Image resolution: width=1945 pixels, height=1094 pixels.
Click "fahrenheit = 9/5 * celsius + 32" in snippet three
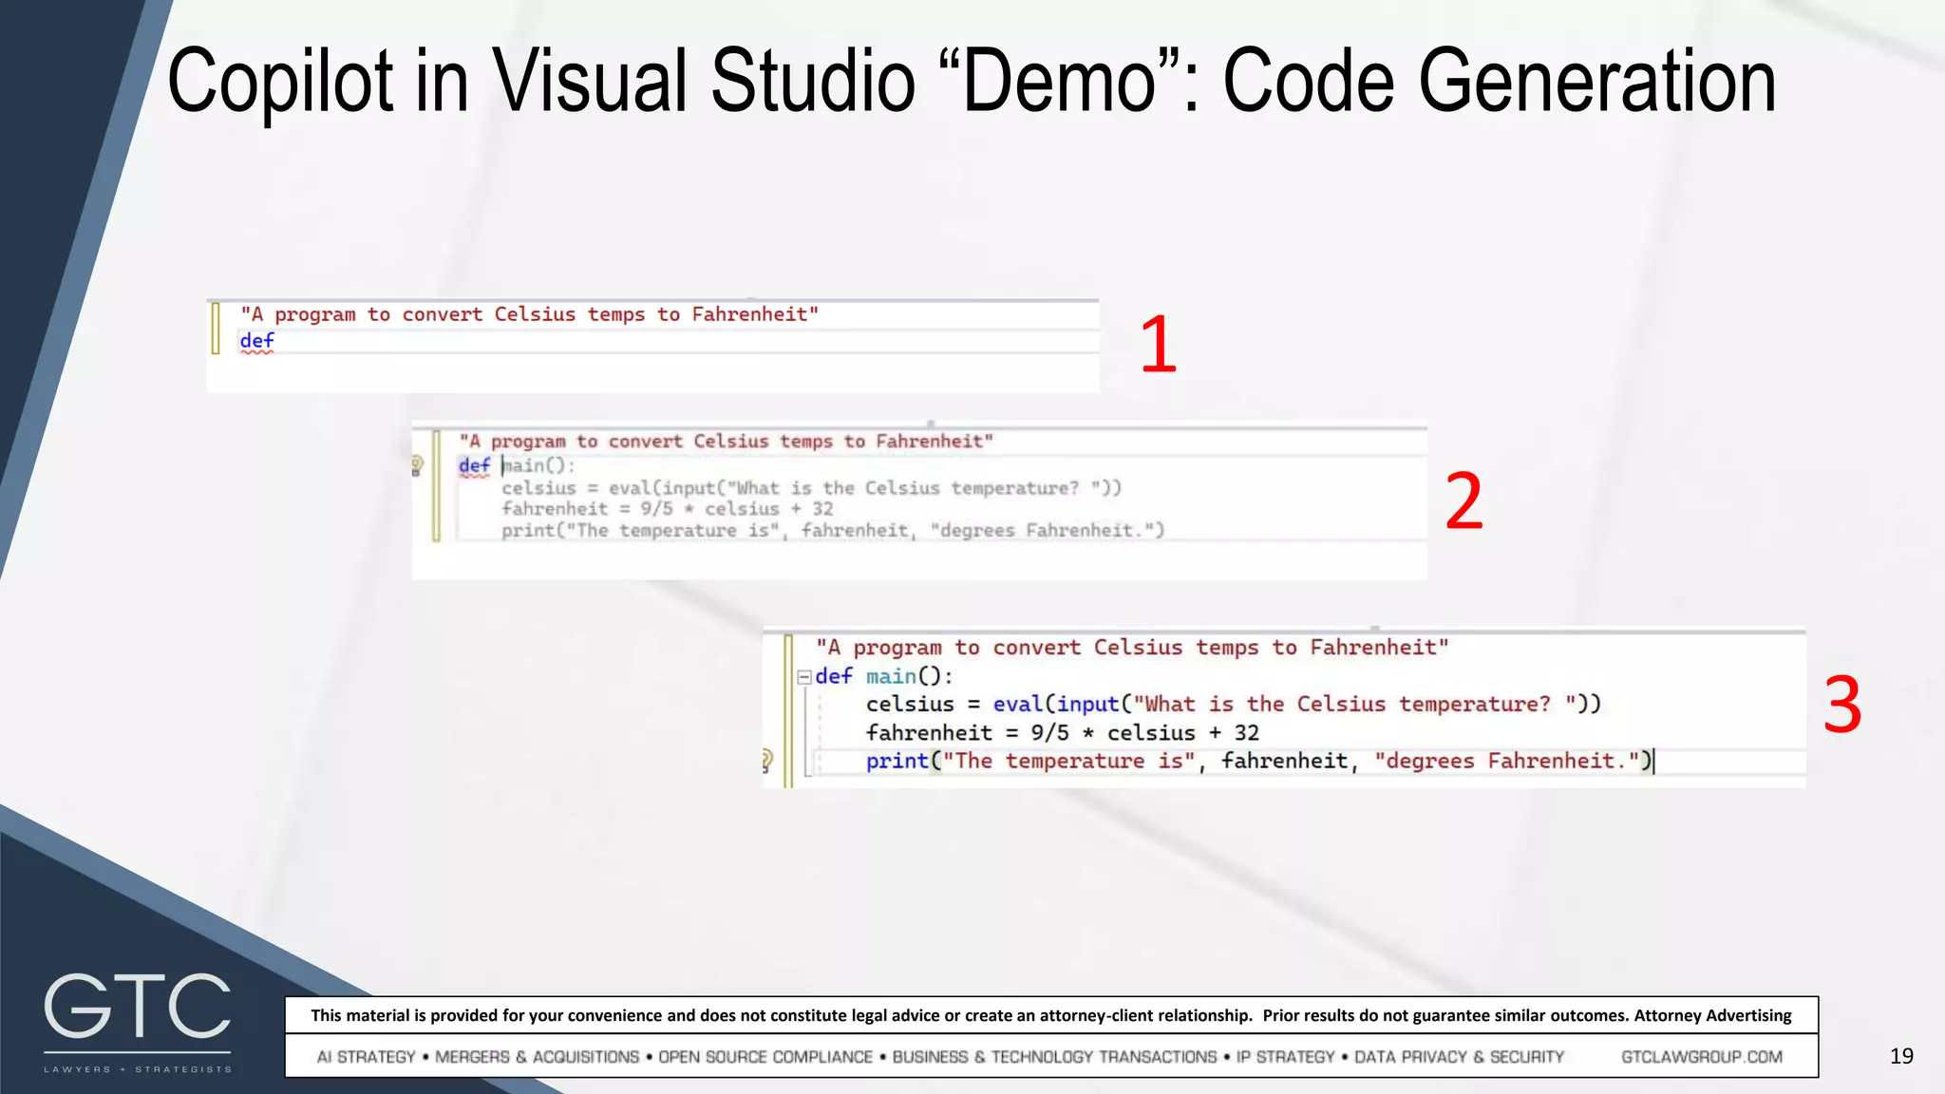point(1063,733)
